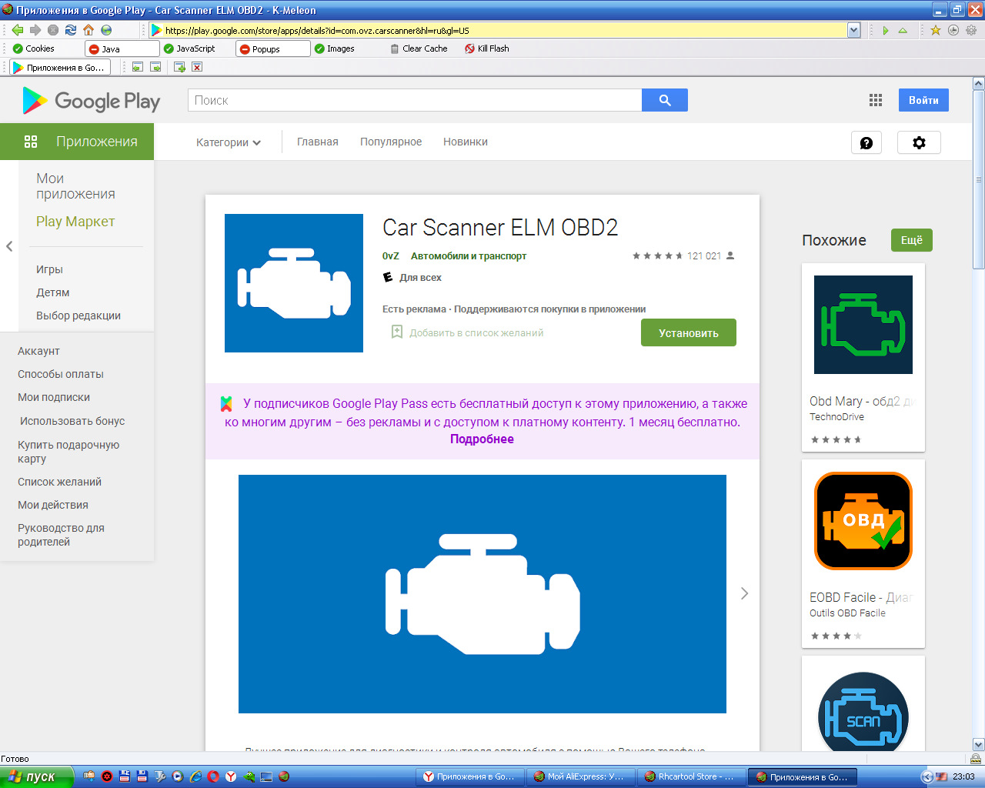985x788 pixels.
Task: Open Использовать бонус link
Action: pyautogui.click(x=72, y=421)
